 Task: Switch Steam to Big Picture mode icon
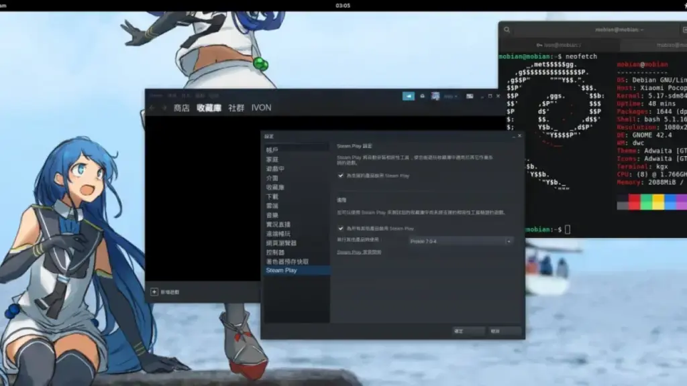pyautogui.click(x=470, y=96)
